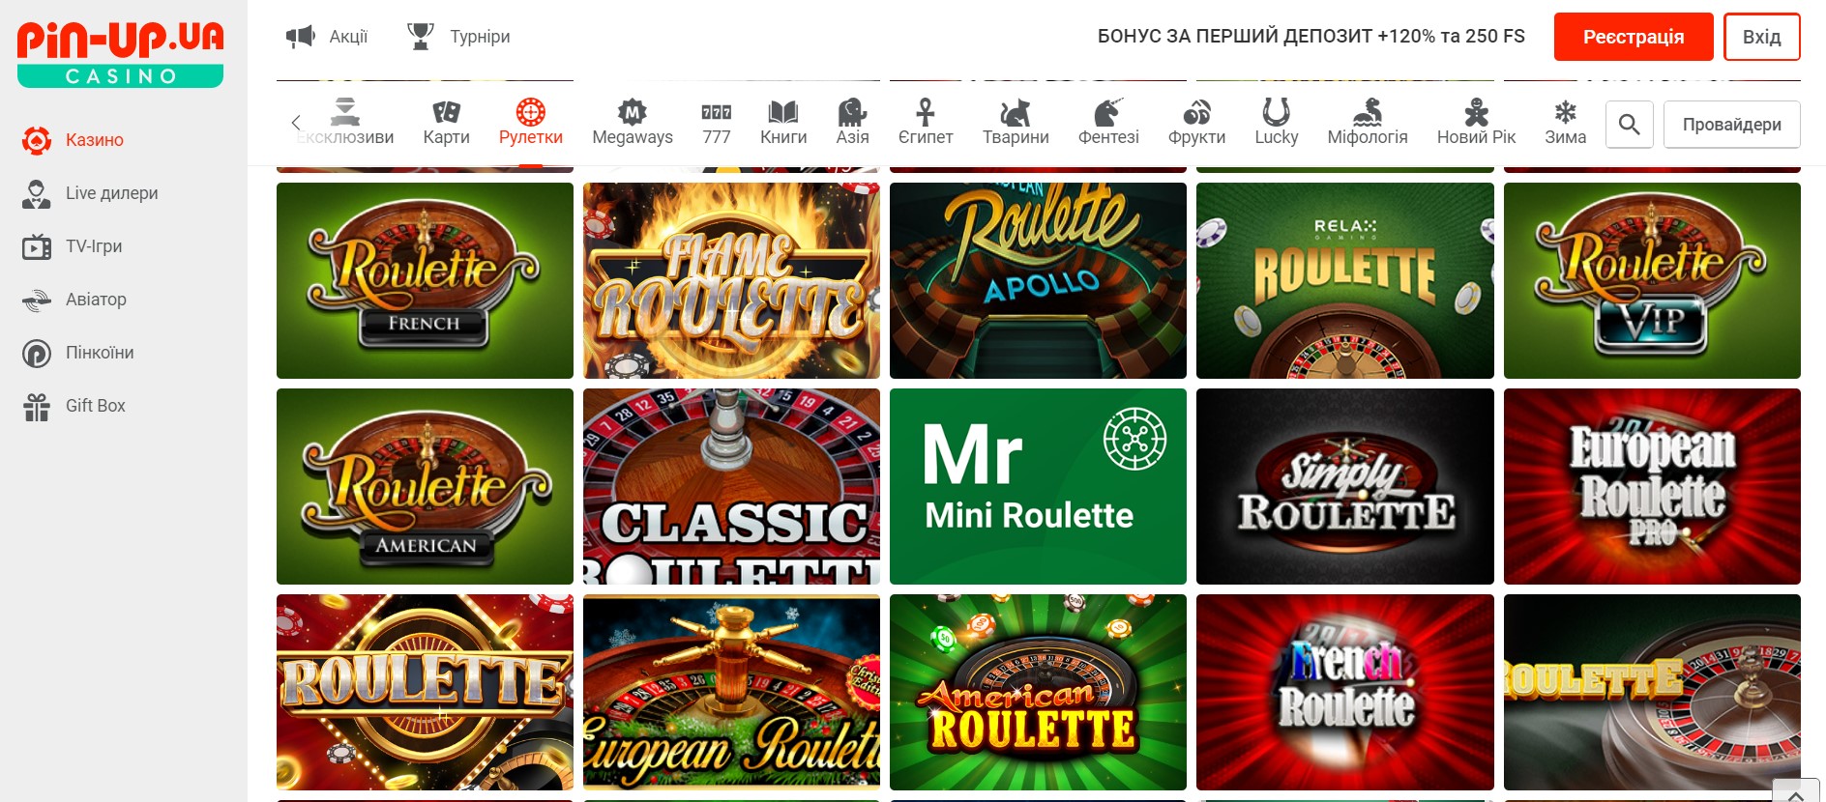The width and height of the screenshot is (1826, 802).
Task: Select the Тварини category icon
Action: click(1015, 112)
